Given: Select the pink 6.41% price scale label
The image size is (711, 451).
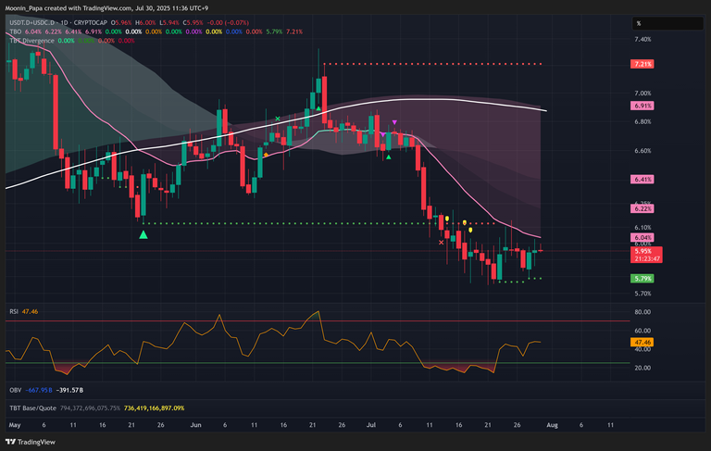Looking at the screenshot, I should [642, 180].
